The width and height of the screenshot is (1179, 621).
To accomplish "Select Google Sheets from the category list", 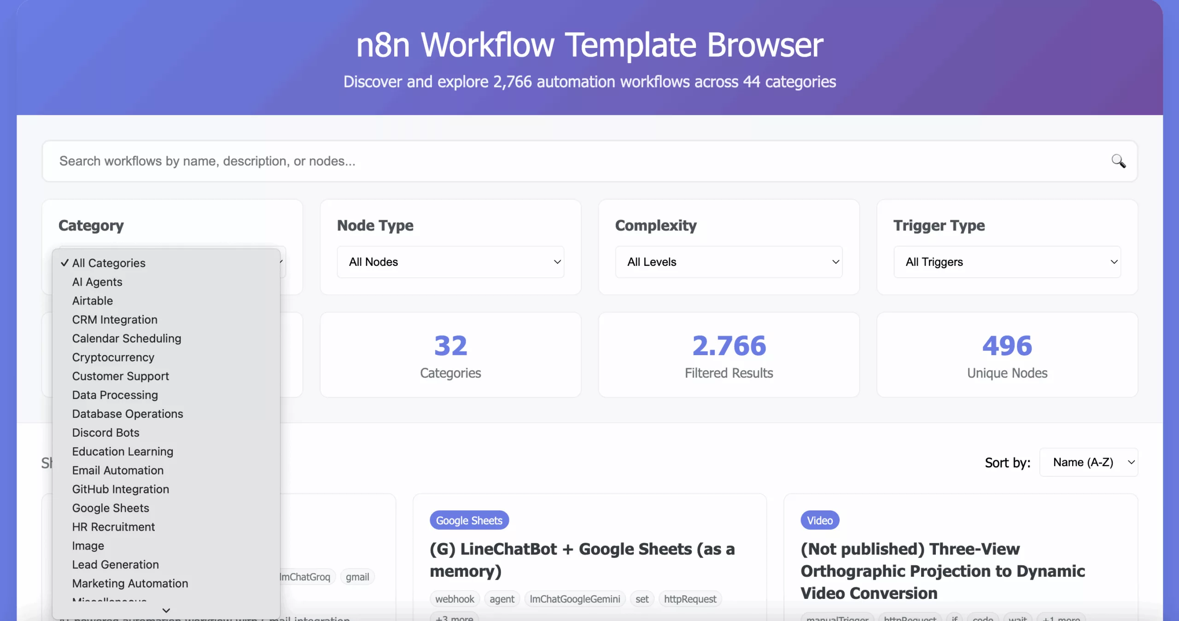I will pos(110,508).
